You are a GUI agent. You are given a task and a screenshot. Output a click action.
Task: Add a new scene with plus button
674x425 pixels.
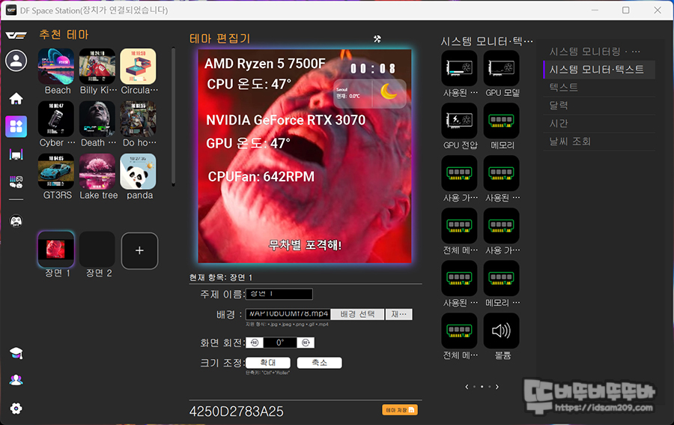[x=140, y=251]
